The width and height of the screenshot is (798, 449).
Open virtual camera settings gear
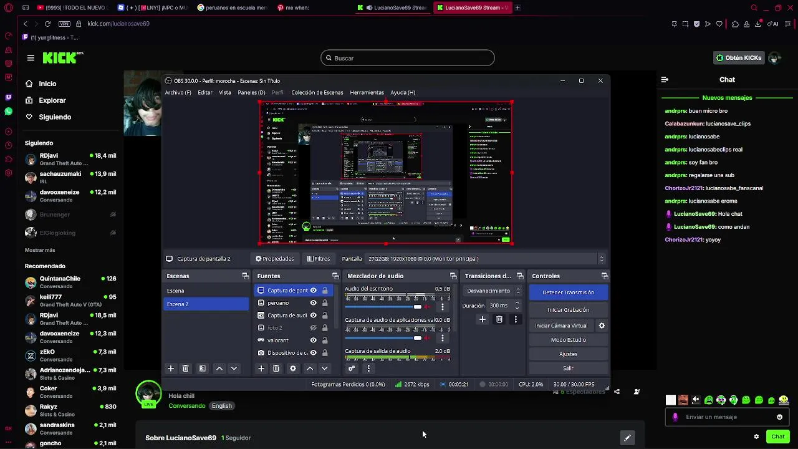(602, 326)
